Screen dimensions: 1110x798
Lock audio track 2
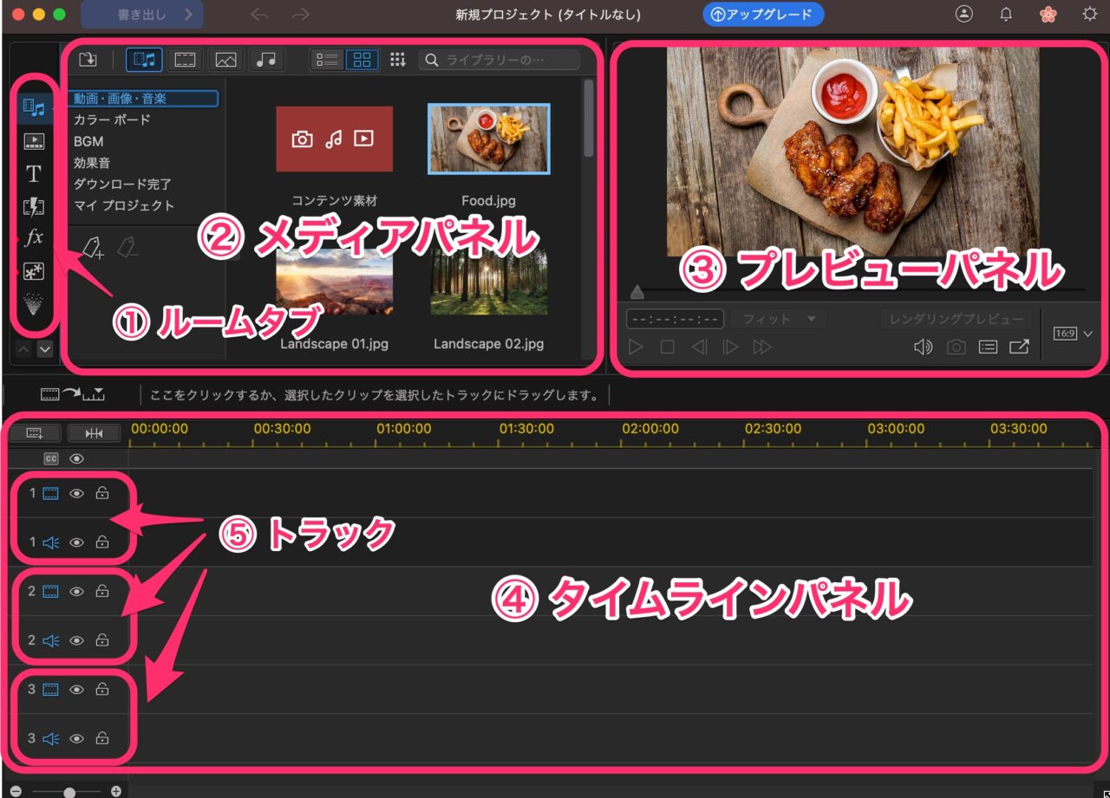102,640
